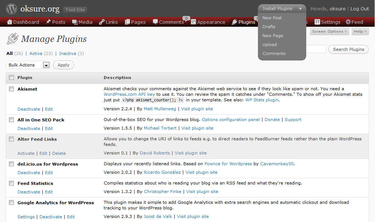Open the Media icon in menu
375x222 pixels.
pos(75,22)
